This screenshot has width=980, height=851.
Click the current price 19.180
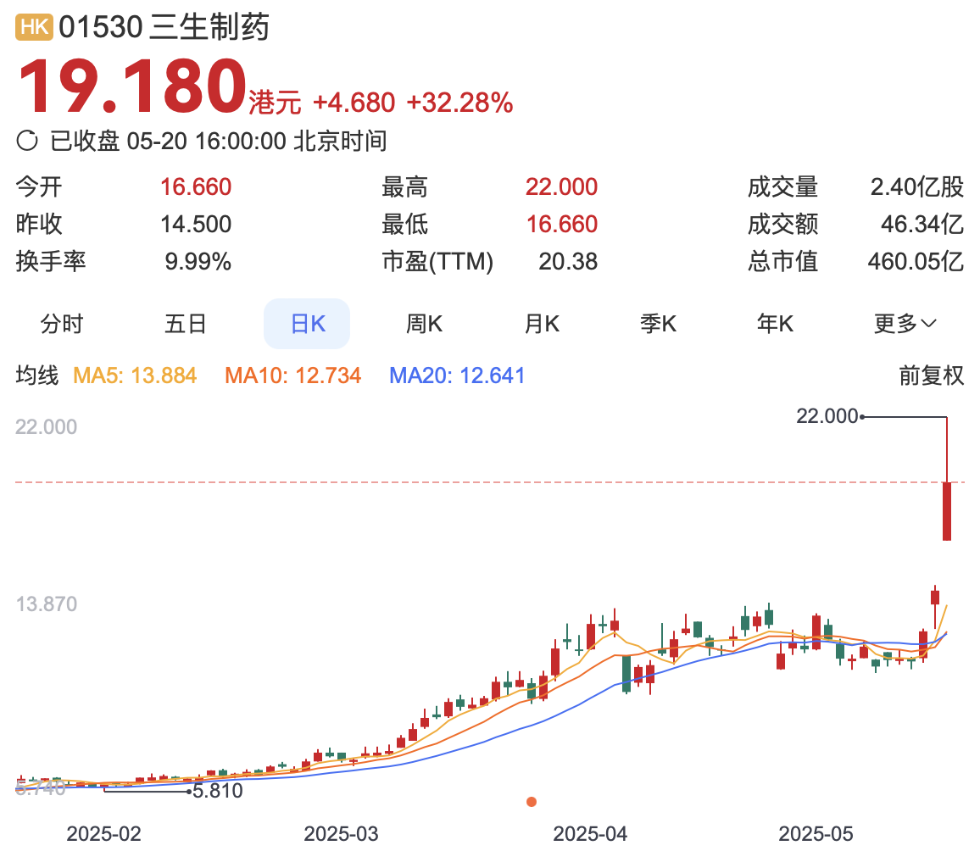[132, 86]
